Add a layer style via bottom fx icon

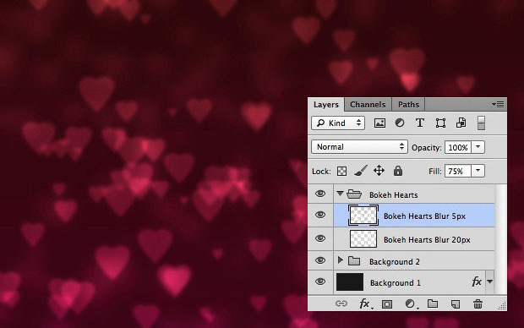point(365,304)
